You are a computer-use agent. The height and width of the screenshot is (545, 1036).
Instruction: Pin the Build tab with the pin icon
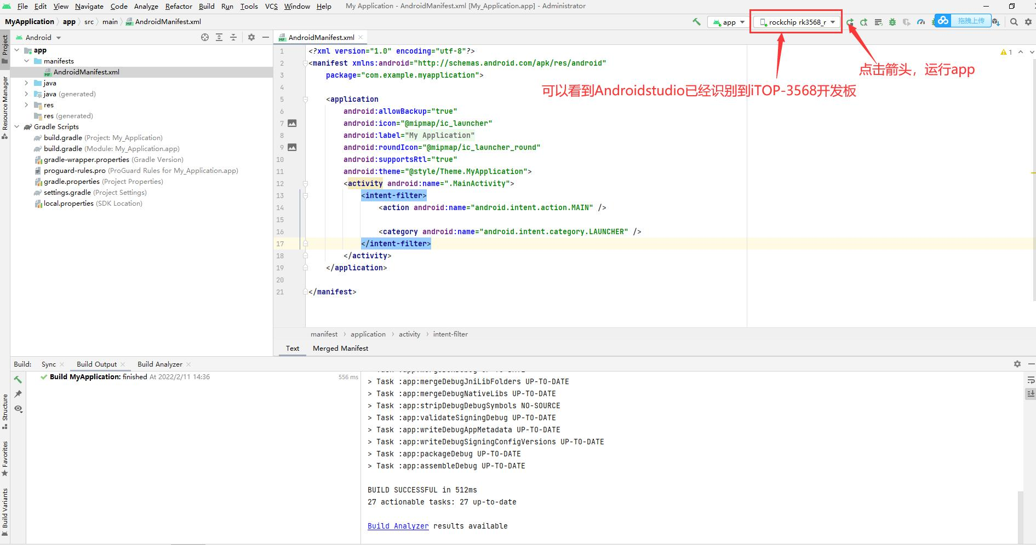point(18,394)
